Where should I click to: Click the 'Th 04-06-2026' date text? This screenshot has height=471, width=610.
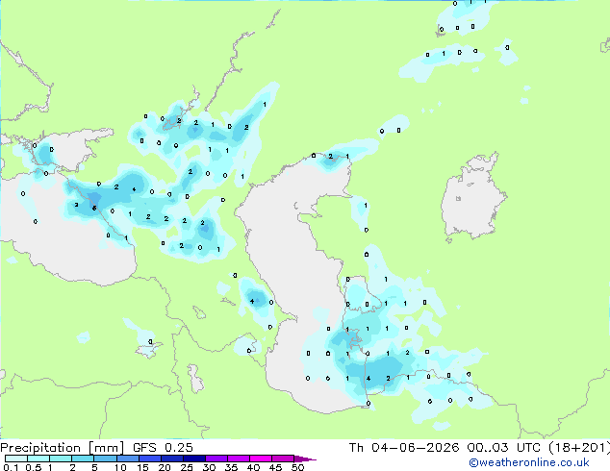click(x=403, y=448)
